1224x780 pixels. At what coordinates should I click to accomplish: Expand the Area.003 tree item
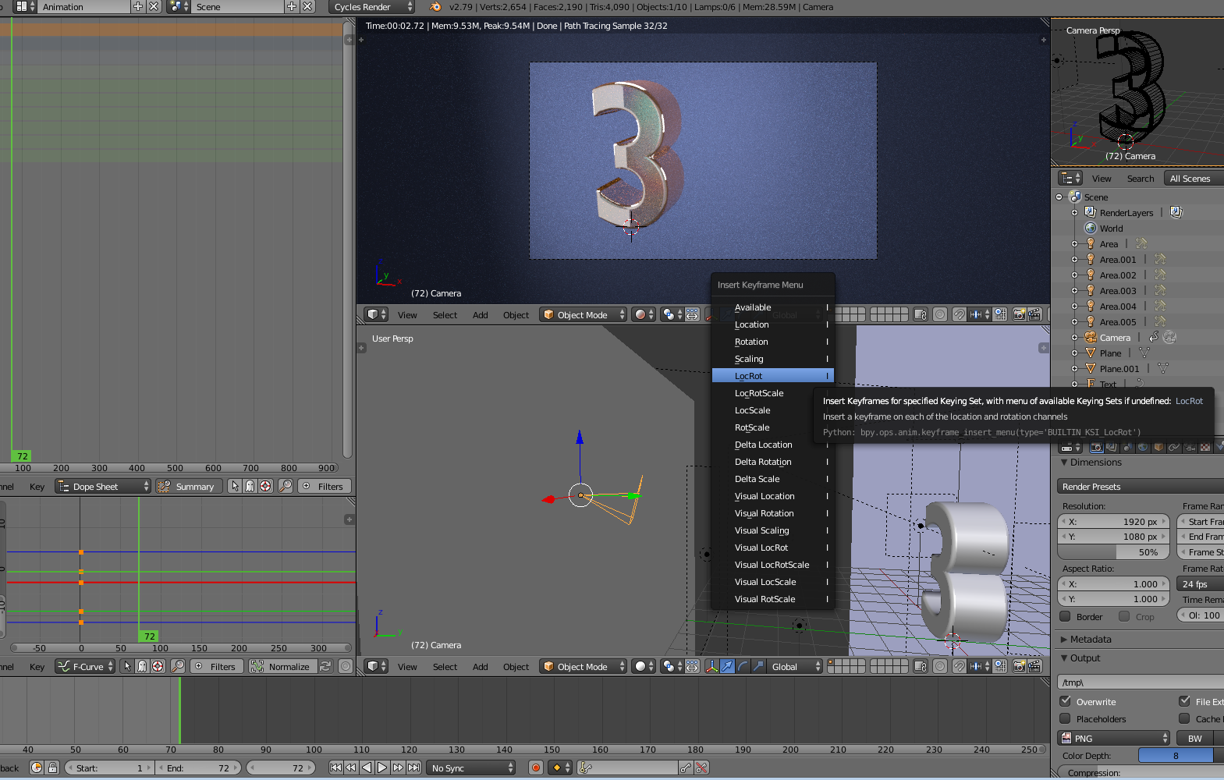coord(1074,290)
